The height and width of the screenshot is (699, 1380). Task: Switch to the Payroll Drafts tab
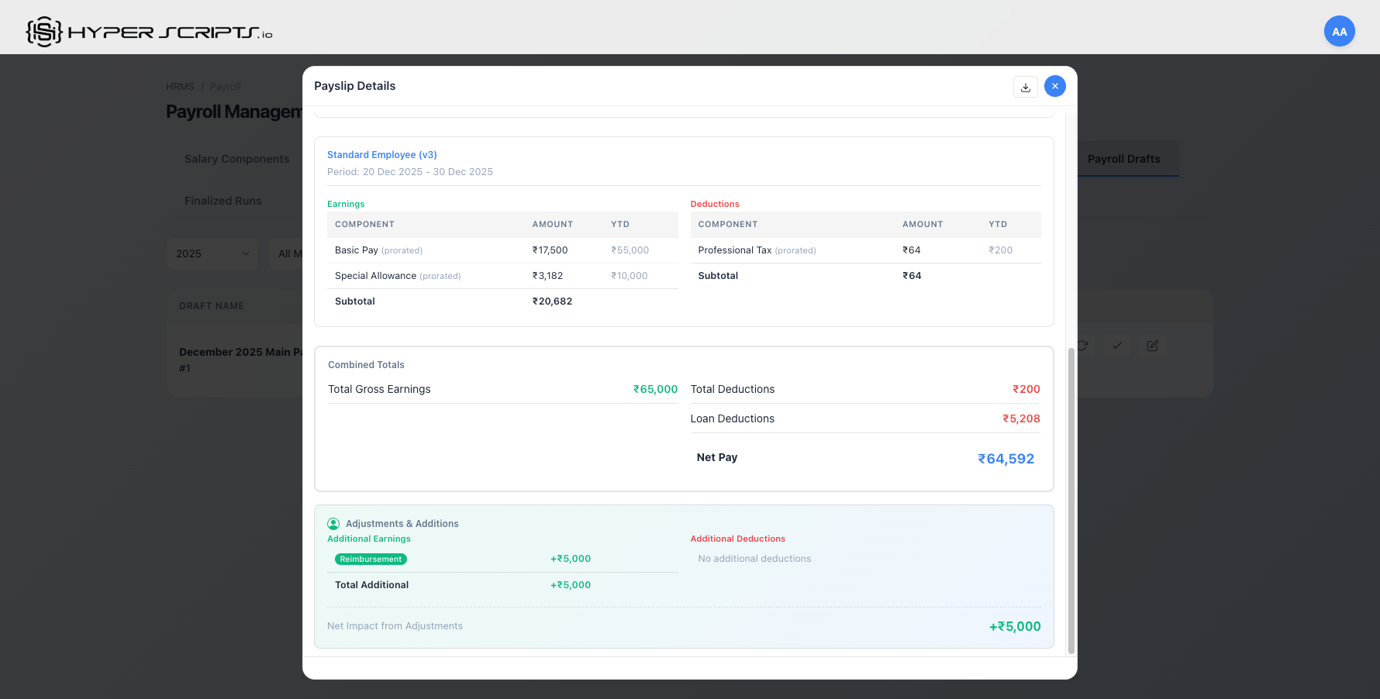click(x=1124, y=159)
